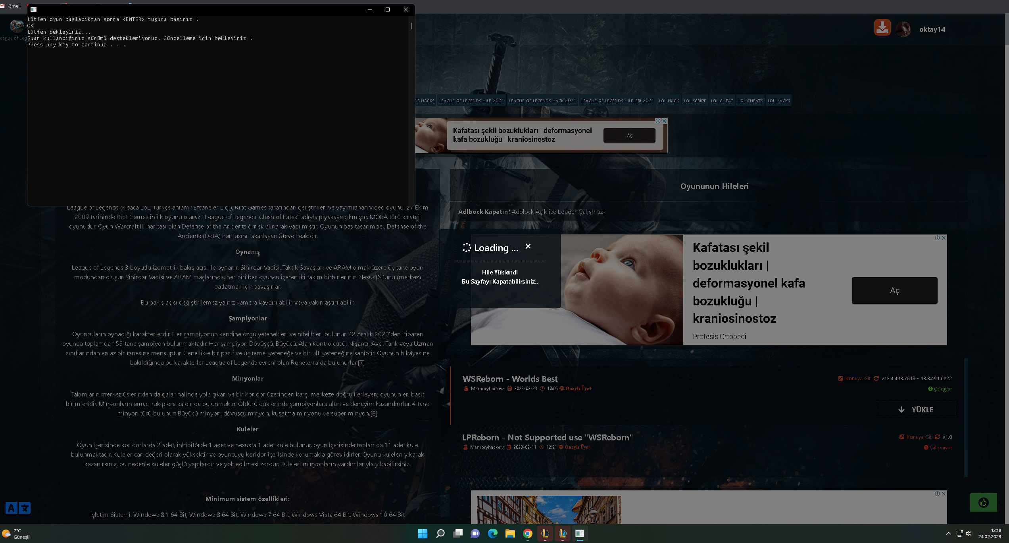
Task: Open the Windows Start menu
Action: [x=423, y=533]
